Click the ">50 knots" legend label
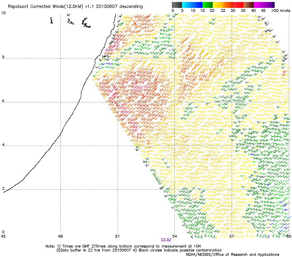This screenshot has width=292, height=257. click(x=281, y=11)
